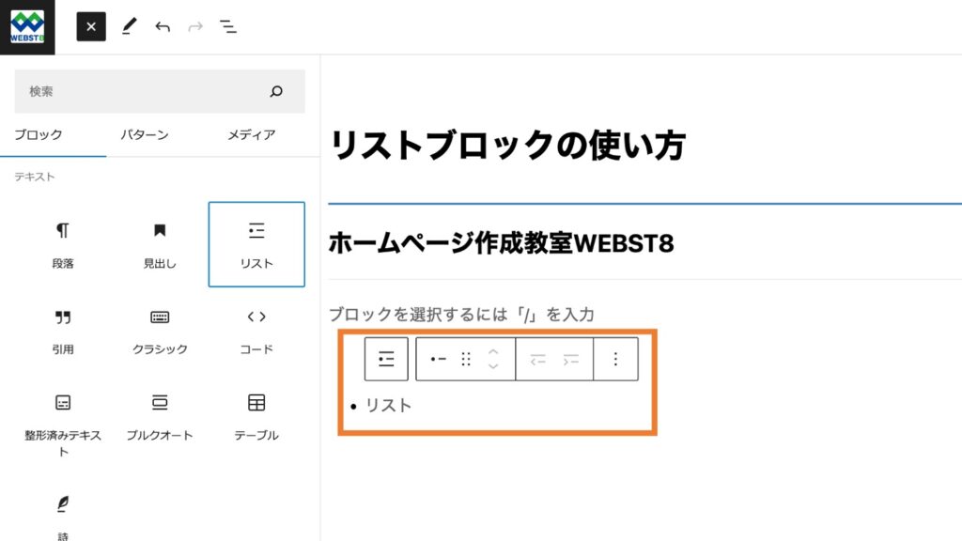This screenshot has height=541, width=962.
Task: Toggle the document list view in top bar
Action: [227, 26]
